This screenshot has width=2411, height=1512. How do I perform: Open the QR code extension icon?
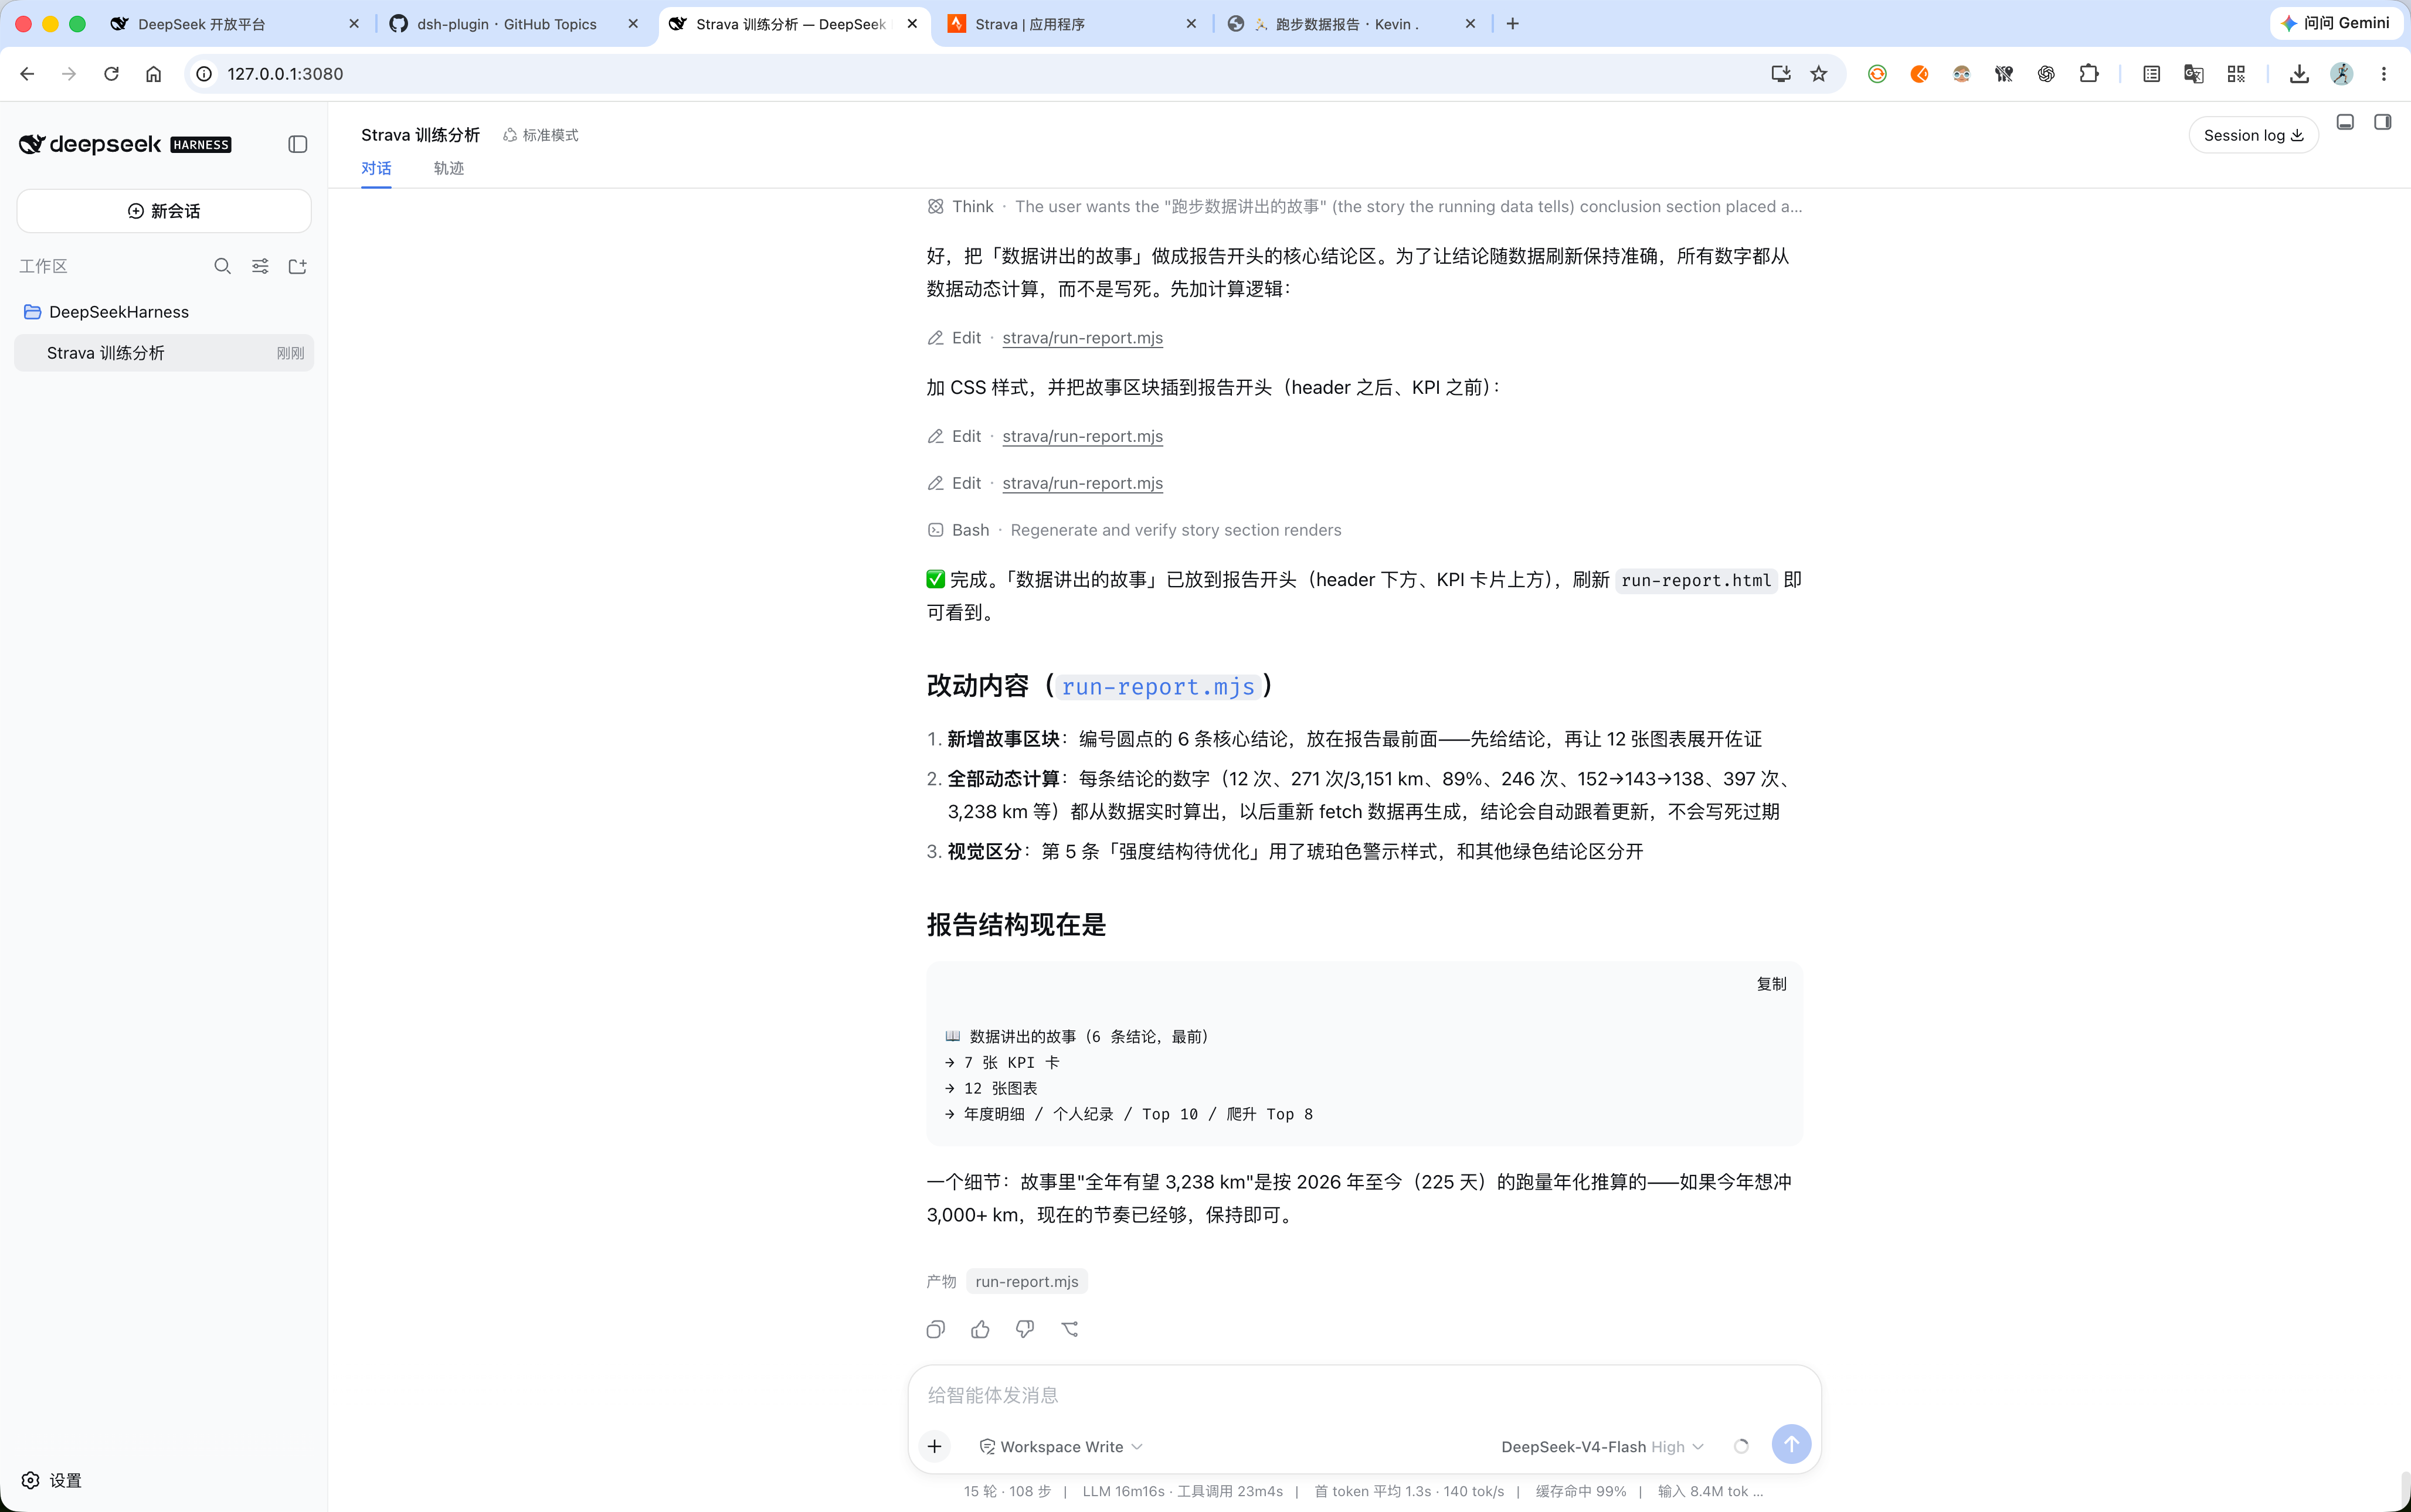coord(2236,74)
